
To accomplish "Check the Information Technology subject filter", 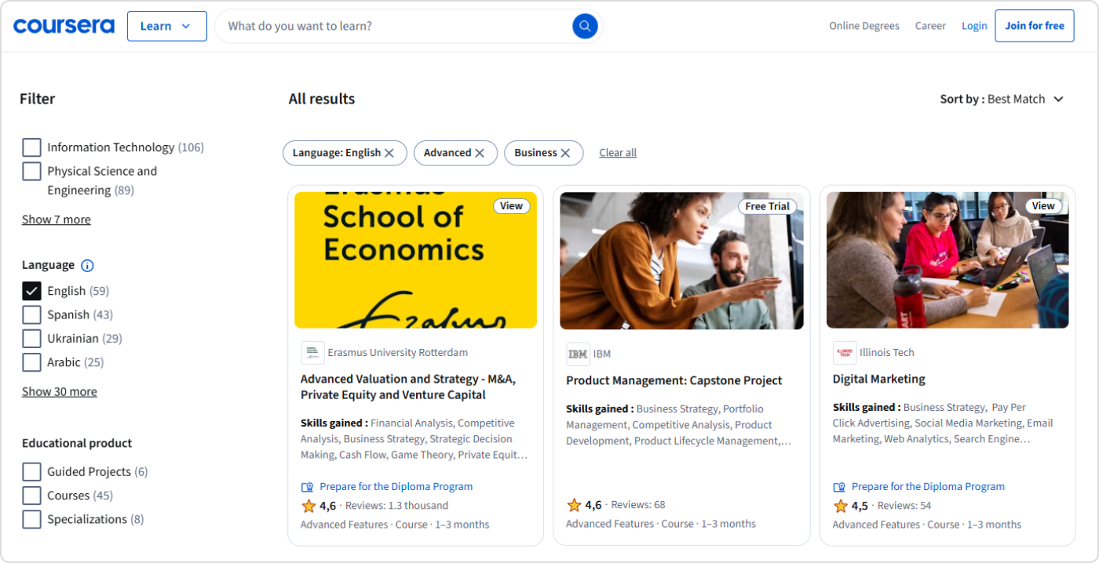I will (x=31, y=147).
